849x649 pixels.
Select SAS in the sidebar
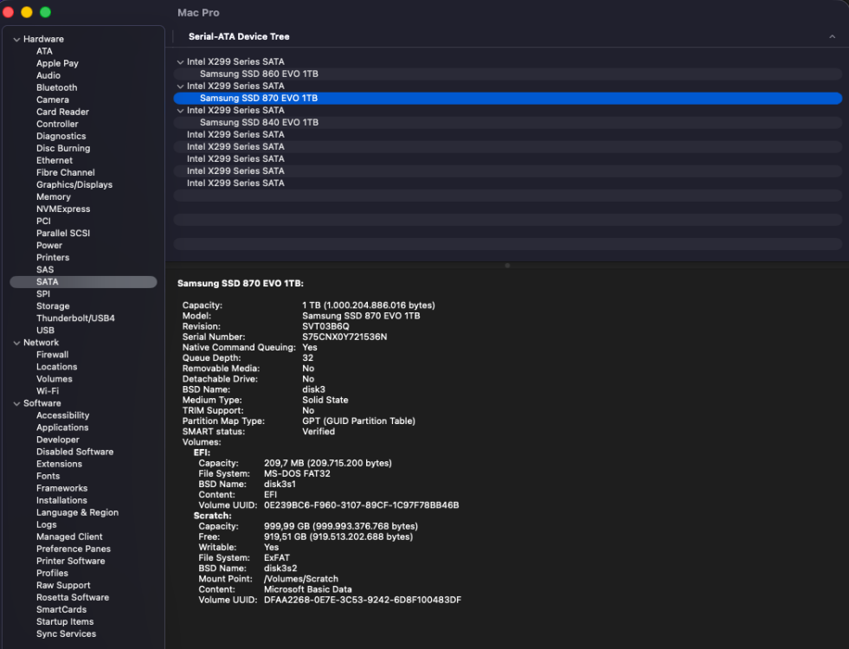tap(45, 270)
